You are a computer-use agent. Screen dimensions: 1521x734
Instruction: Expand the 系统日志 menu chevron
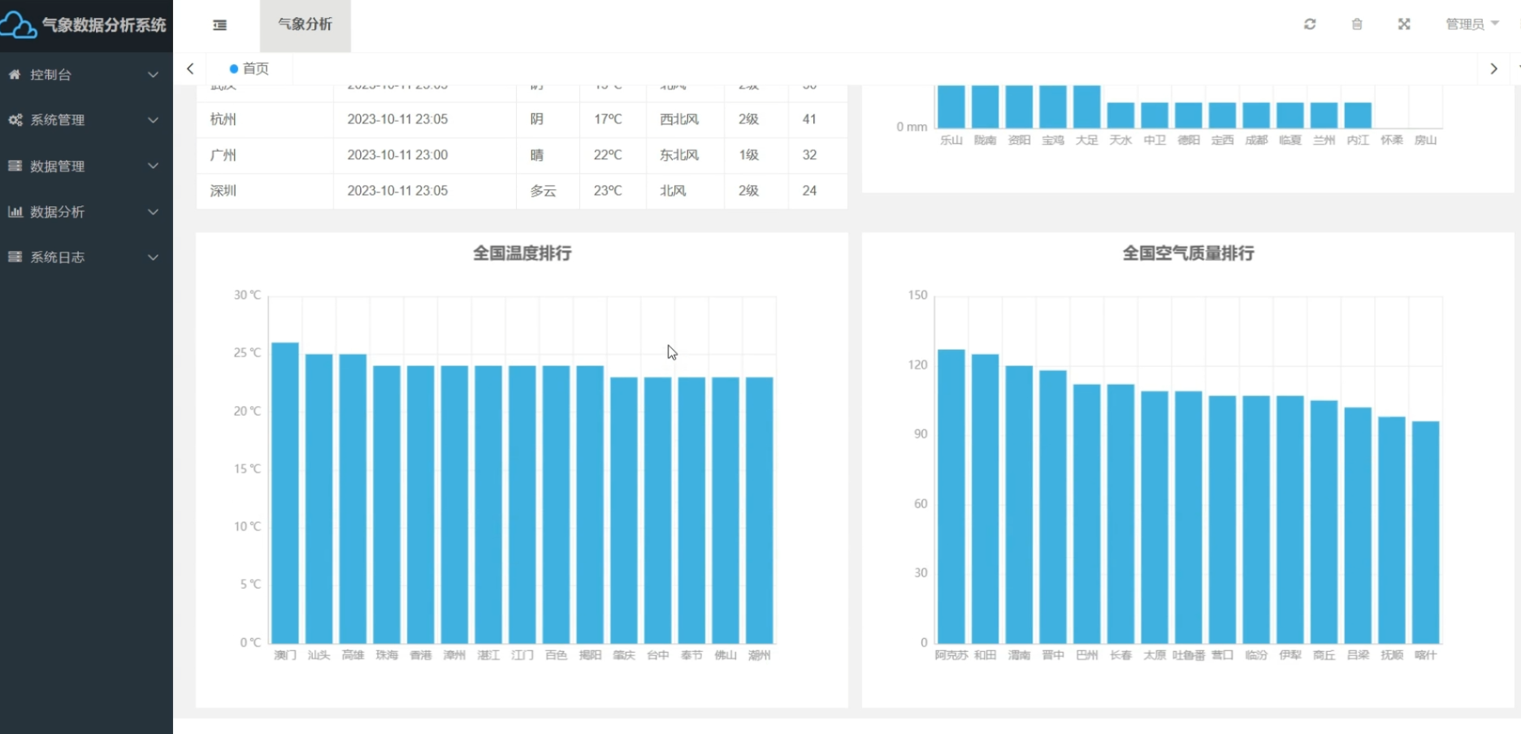tap(153, 257)
